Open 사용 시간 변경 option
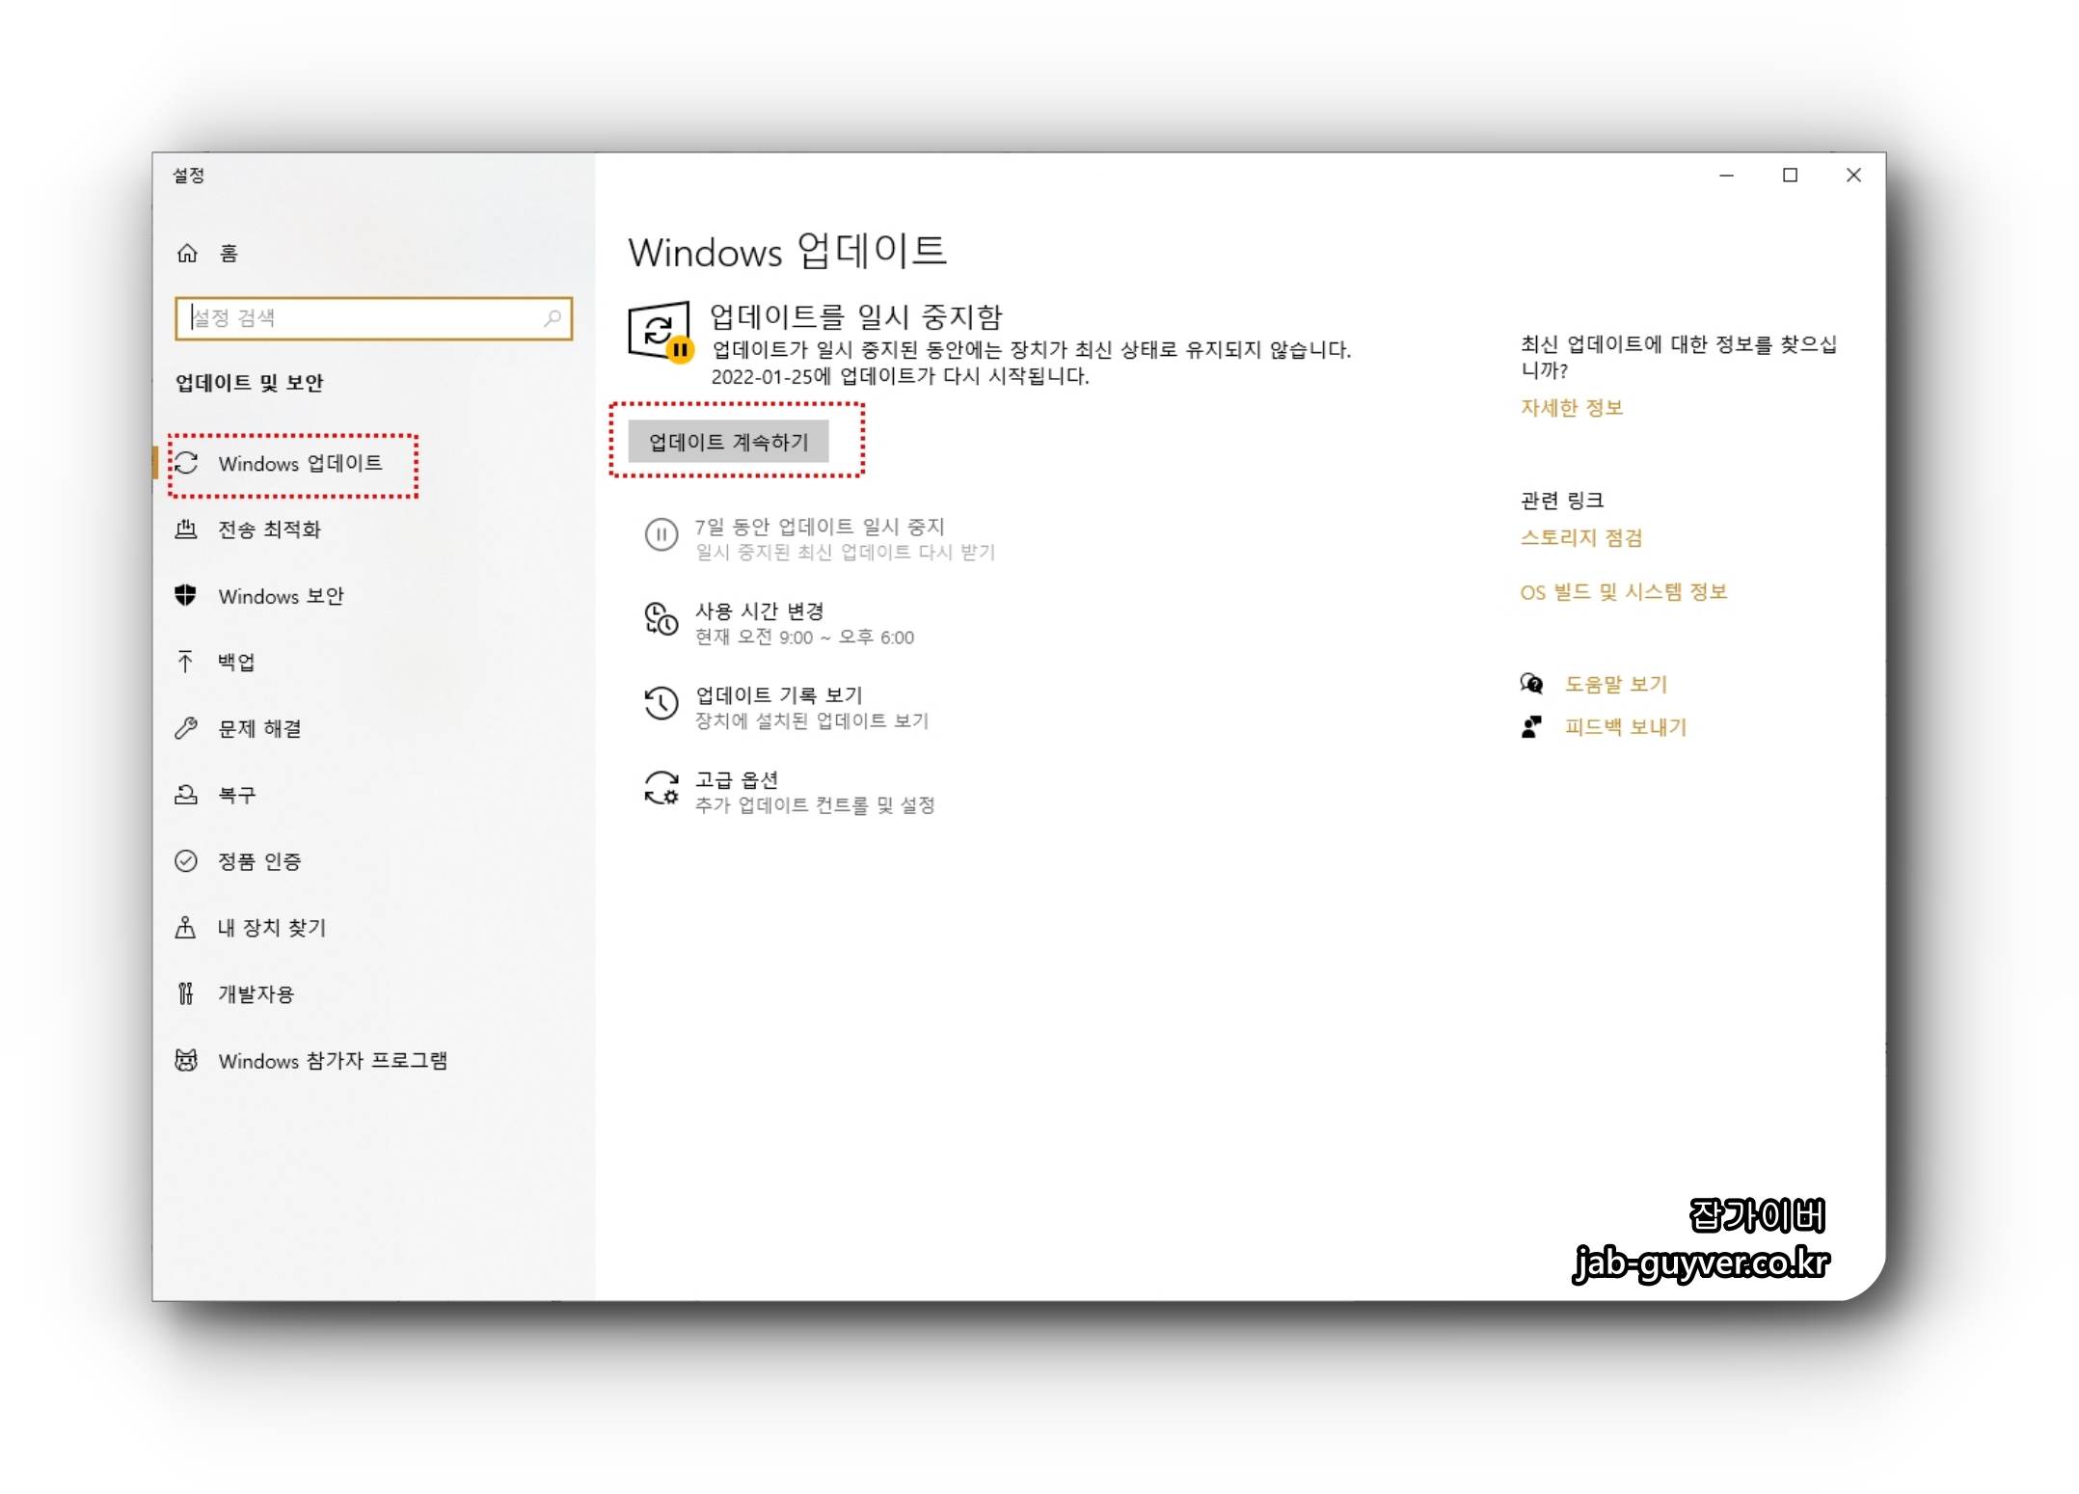 pyautogui.click(x=760, y=611)
